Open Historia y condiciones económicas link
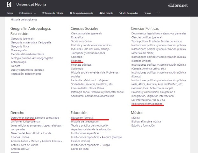This screenshot has width=198, height=153. pos(91,45)
